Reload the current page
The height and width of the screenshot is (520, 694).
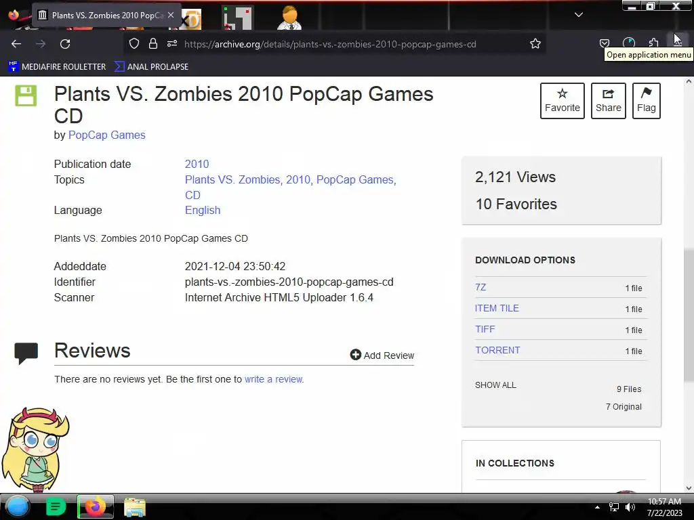(x=65, y=44)
